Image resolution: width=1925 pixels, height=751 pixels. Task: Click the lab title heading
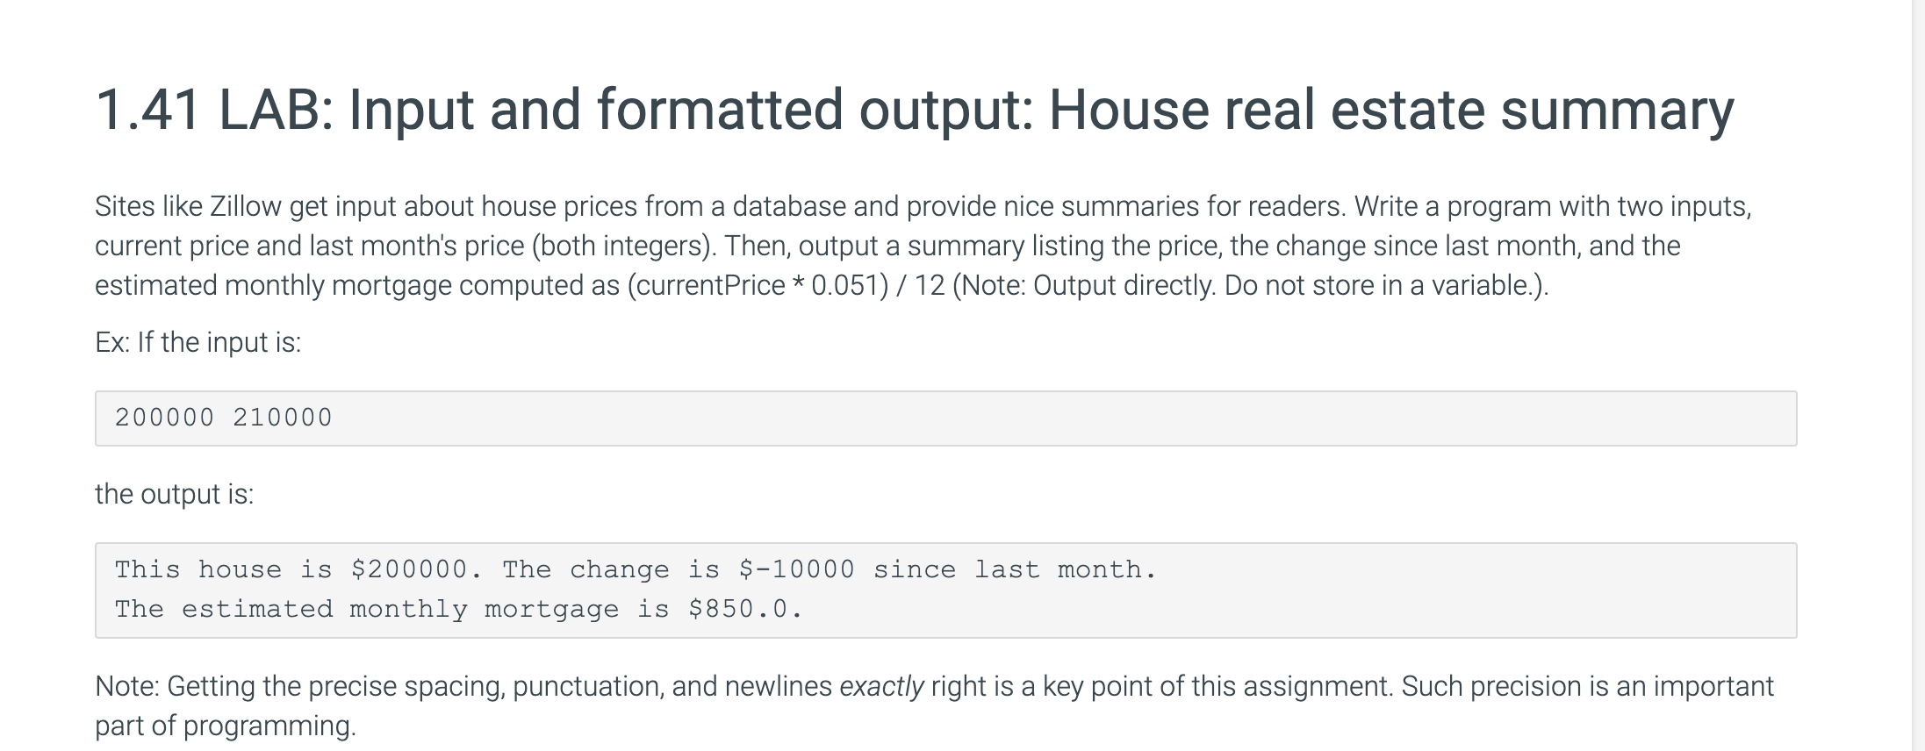point(915,111)
